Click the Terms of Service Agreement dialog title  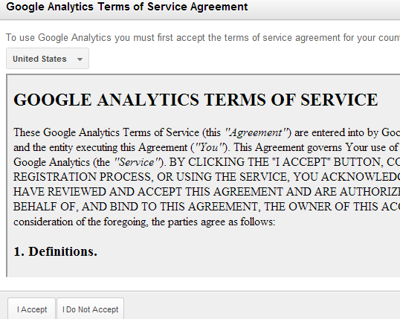127,7
